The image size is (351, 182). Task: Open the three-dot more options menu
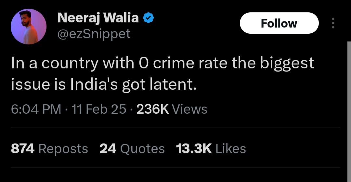pyautogui.click(x=332, y=23)
